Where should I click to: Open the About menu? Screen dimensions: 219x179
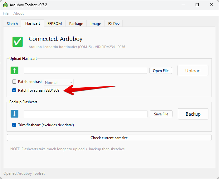pyautogui.click(x=19, y=13)
